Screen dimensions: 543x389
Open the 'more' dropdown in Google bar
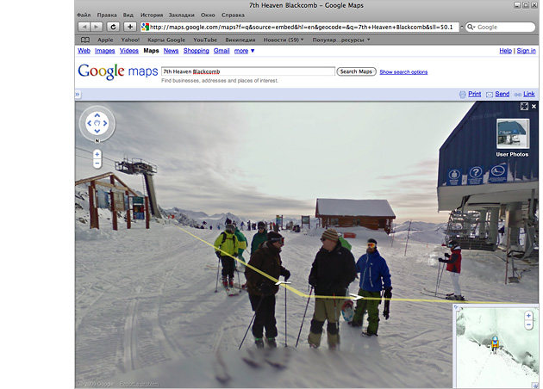245,51
